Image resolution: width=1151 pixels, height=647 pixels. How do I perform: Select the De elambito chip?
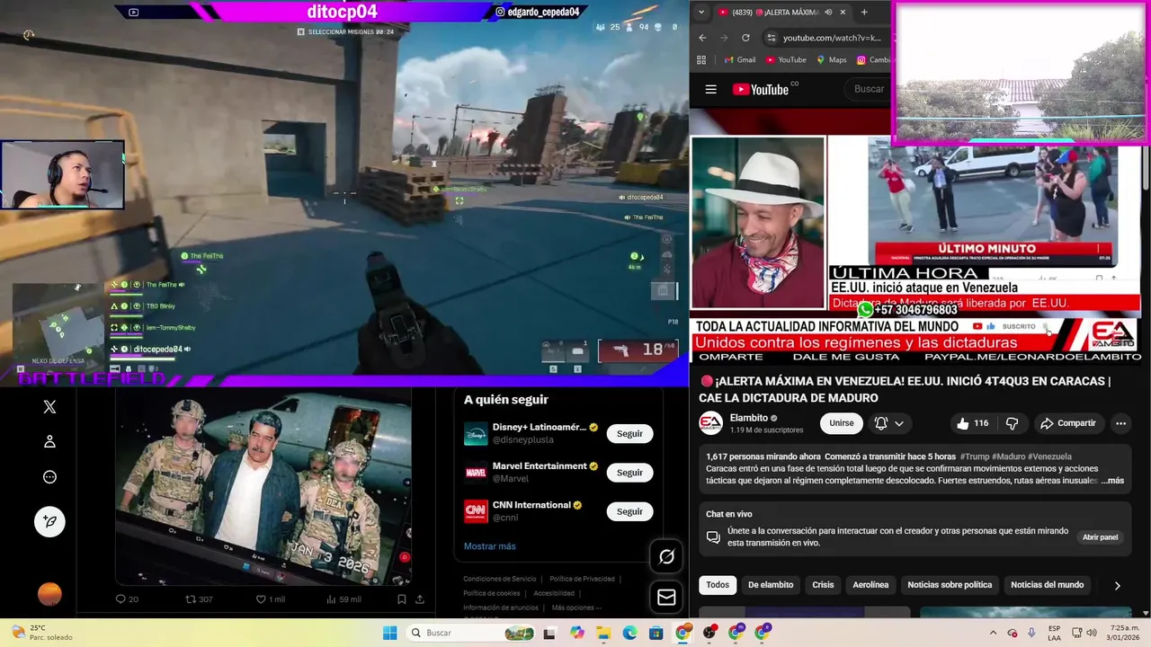coord(771,585)
